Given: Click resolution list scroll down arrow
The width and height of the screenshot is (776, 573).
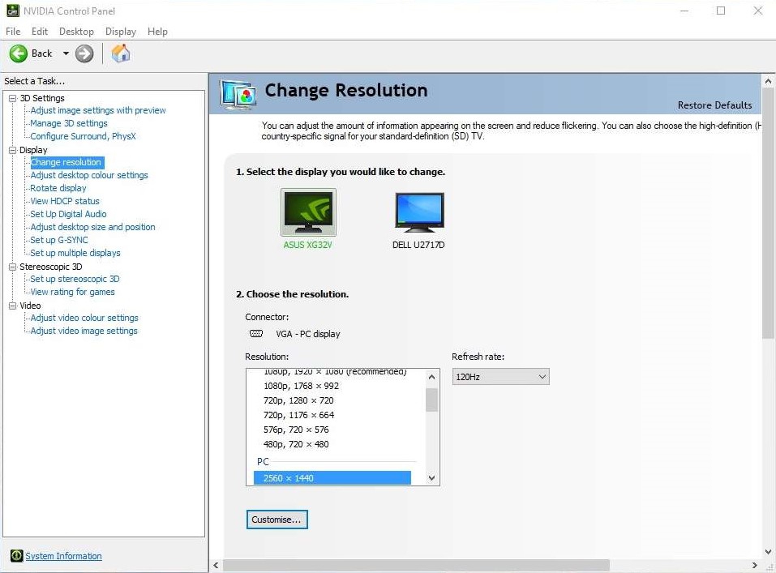Looking at the screenshot, I should pyautogui.click(x=431, y=478).
